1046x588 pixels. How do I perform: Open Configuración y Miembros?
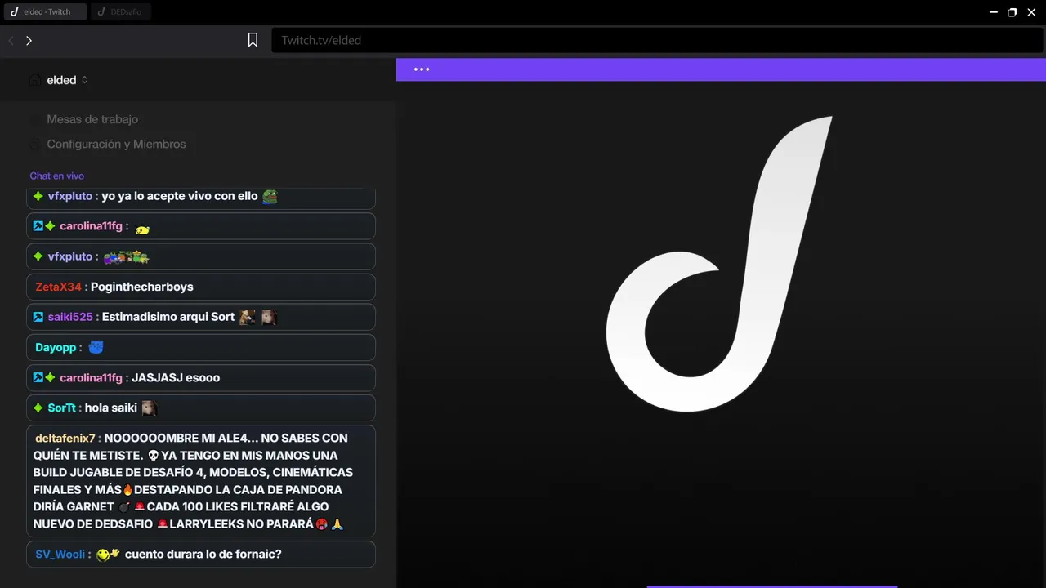coord(116,144)
